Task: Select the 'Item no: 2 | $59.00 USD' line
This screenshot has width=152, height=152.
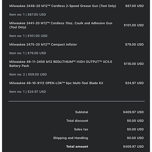Action: pos(28,75)
